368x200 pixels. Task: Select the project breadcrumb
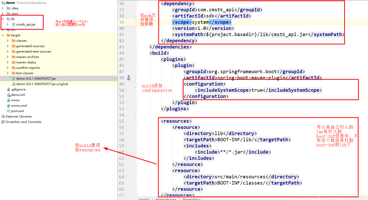[x=144, y=199]
